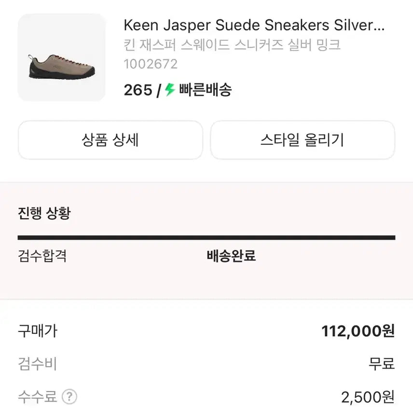This screenshot has height=413, width=413.
Task: Tap the size 265 text
Action: (138, 90)
